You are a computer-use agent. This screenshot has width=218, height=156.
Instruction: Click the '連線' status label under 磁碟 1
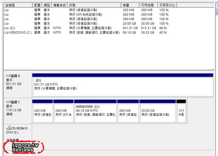[9, 114]
